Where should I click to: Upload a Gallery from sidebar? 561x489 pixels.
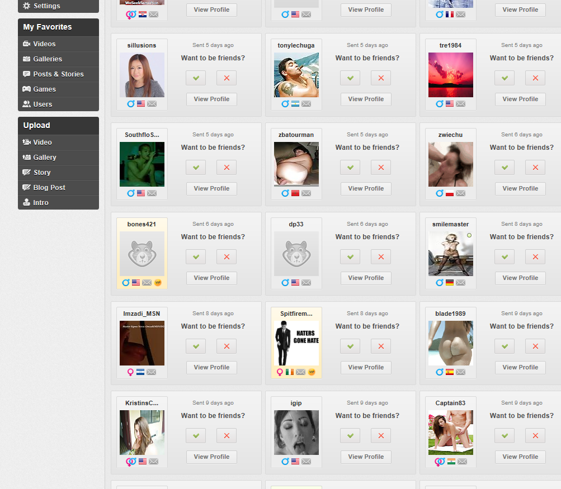point(58,157)
